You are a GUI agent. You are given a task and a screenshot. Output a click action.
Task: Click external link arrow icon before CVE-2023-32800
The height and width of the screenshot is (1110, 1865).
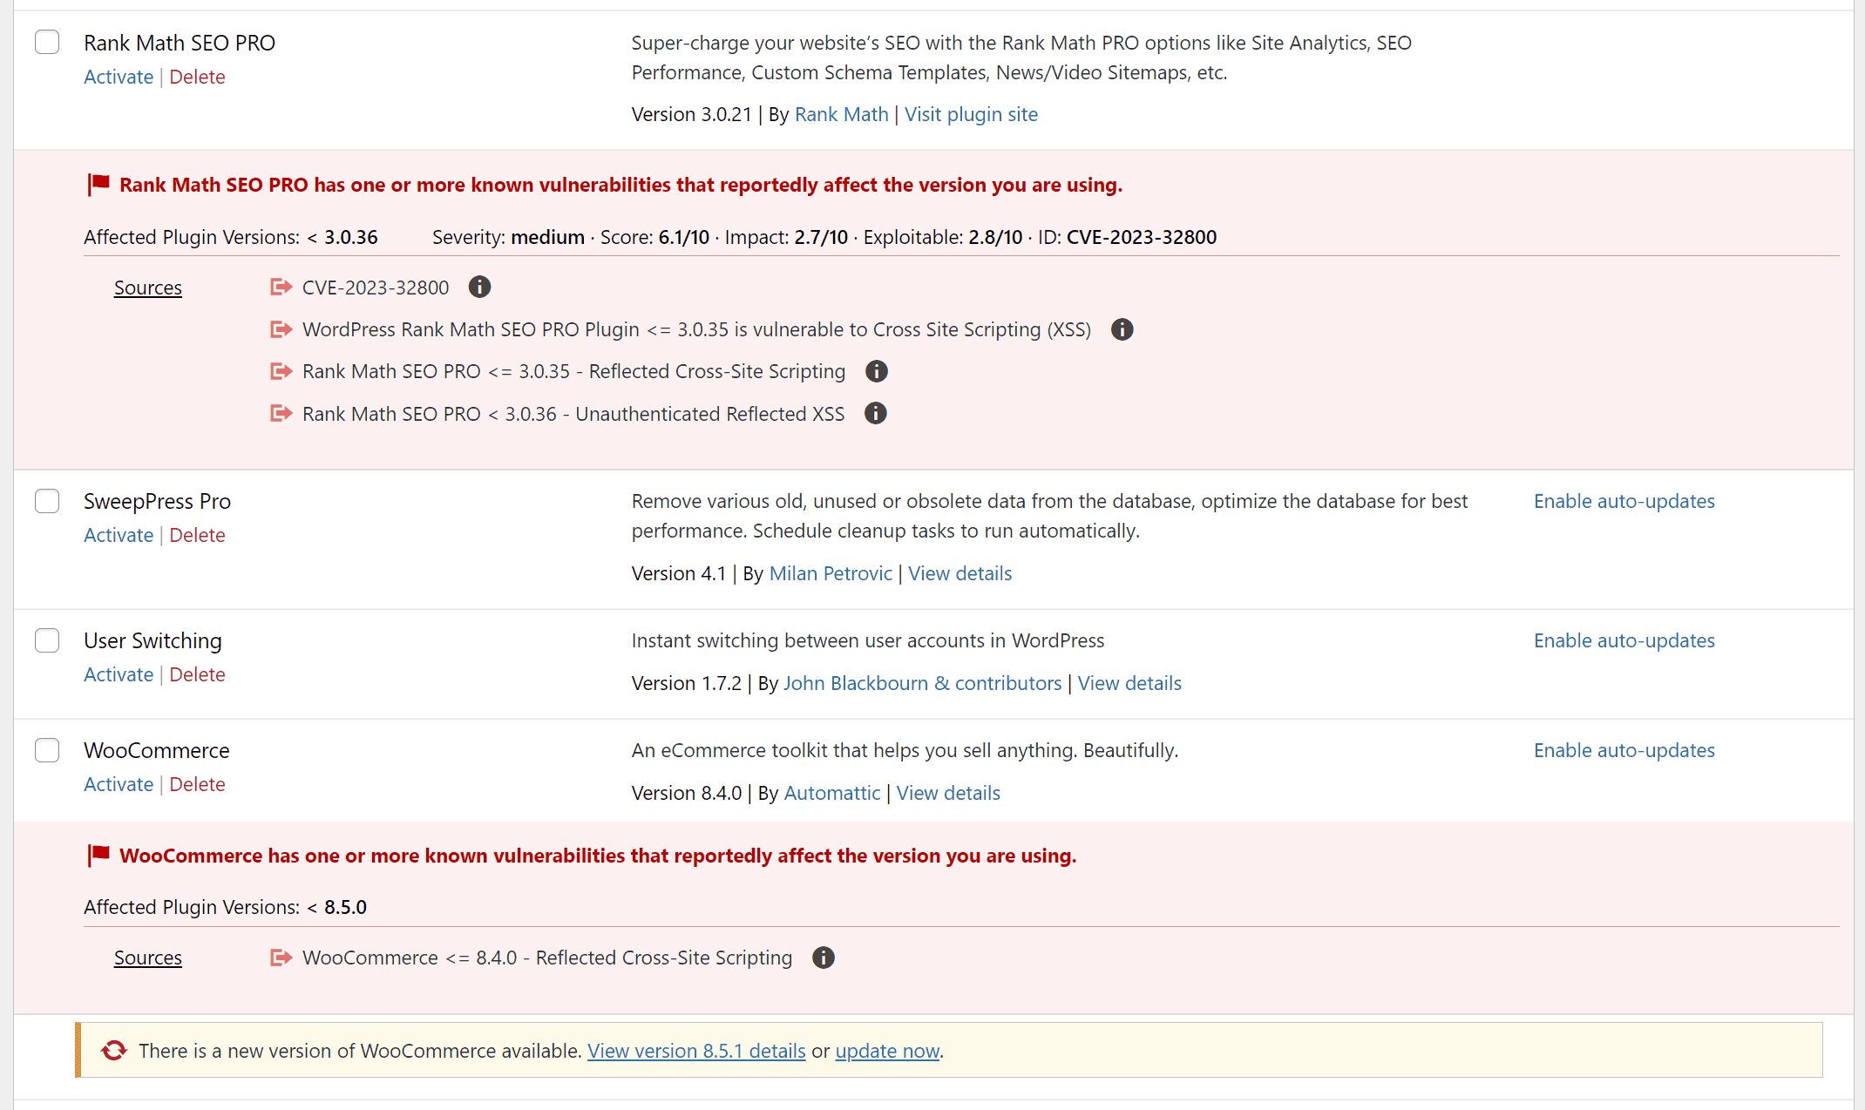281,287
